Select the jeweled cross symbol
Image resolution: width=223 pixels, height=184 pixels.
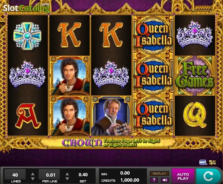click(x=27, y=36)
